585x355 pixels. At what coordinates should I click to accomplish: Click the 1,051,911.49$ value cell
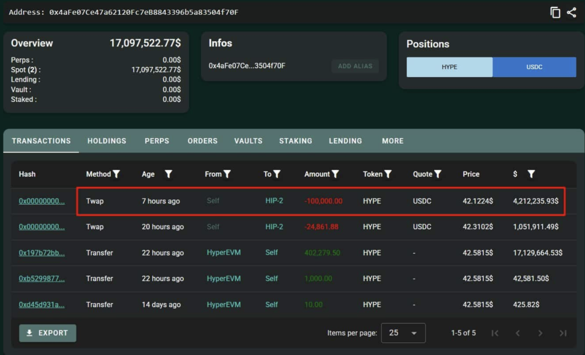click(536, 227)
